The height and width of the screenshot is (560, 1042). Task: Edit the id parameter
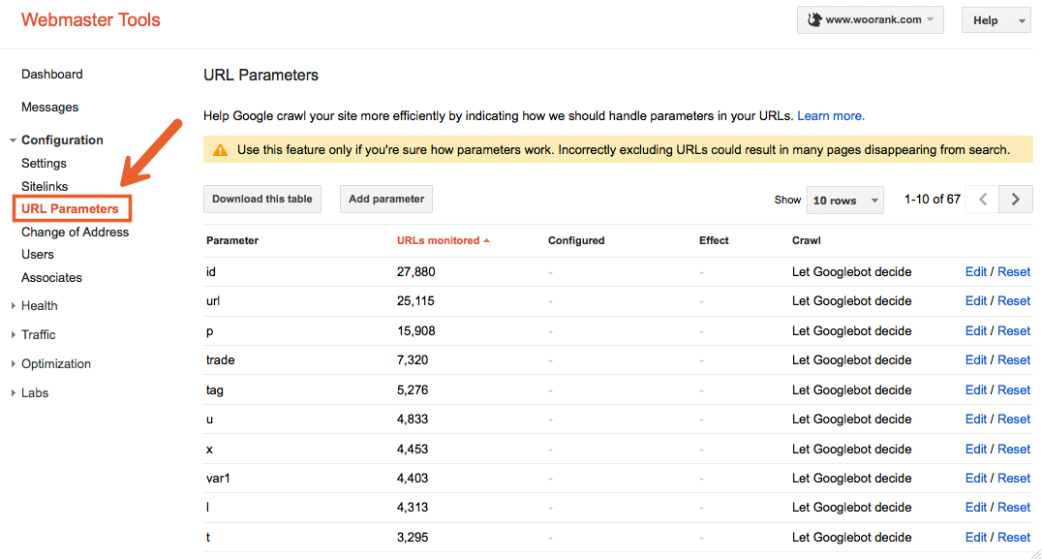(x=975, y=272)
